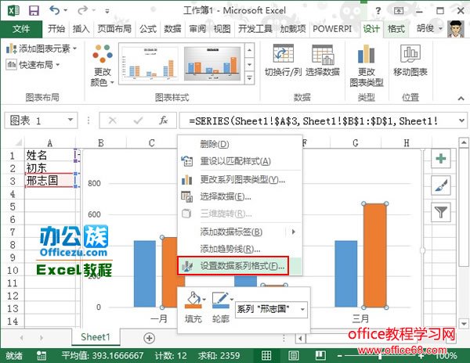Image resolution: width=470 pixels, height=363 pixels.
Task: Open the Developer tab (开发工具)
Action: point(255,29)
